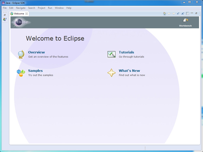Open the Edit menu

(11, 8)
